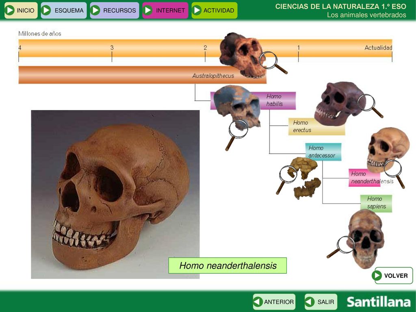Click the play arrow icon on RECURSOS
The image size is (416, 312).
tap(95, 10)
